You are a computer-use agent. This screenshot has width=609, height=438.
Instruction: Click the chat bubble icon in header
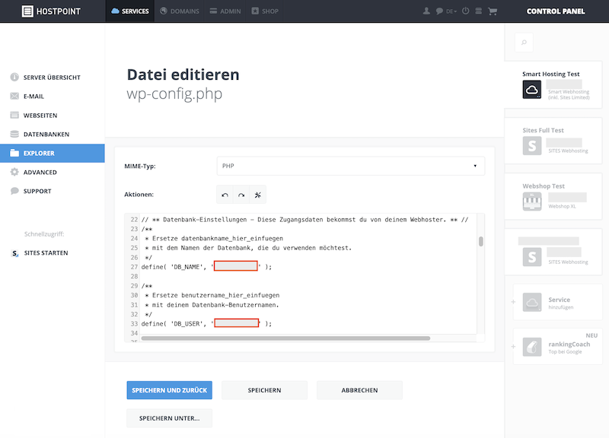(x=439, y=11)
